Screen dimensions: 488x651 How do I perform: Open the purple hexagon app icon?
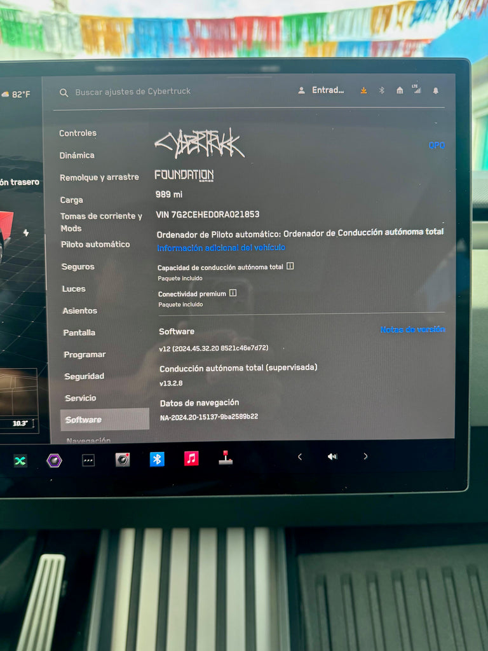click(x=54, y=460)
